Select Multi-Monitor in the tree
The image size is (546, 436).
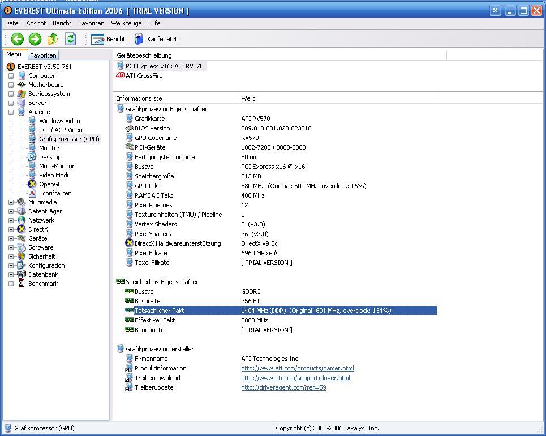pos(57,166)
